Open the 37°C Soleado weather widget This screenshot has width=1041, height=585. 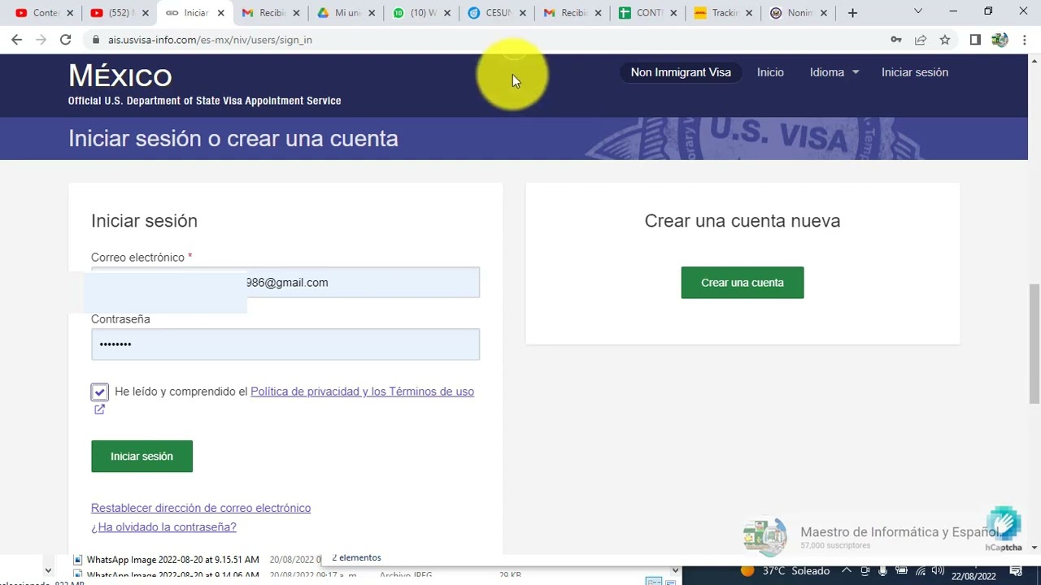[x=785, y=571]
